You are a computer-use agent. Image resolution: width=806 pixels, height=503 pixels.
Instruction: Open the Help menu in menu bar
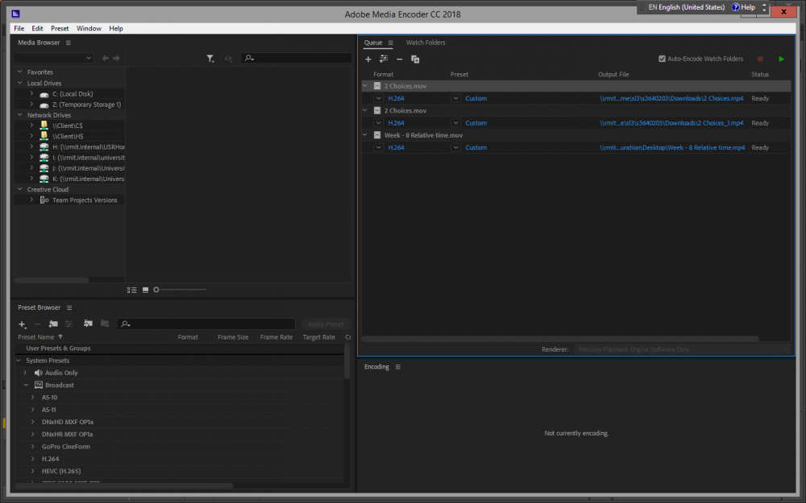tap(116, 28)
